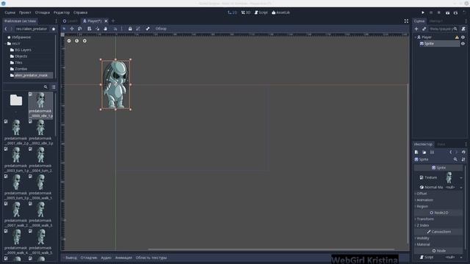The image size is (470, 264).
Task: Open the Редактор menu
Action: 62,12
